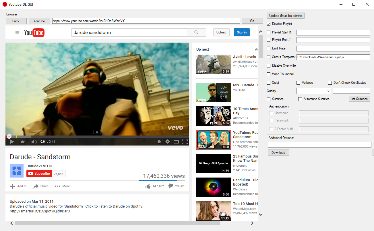Image resolution: width=374 pixels, height=231 pixels.
Task: Open the Anonymous vs ISIS thumbnail
Action: point(214,116)
